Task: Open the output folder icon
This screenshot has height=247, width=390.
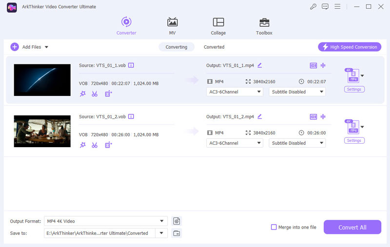Action: pos(176,233)
